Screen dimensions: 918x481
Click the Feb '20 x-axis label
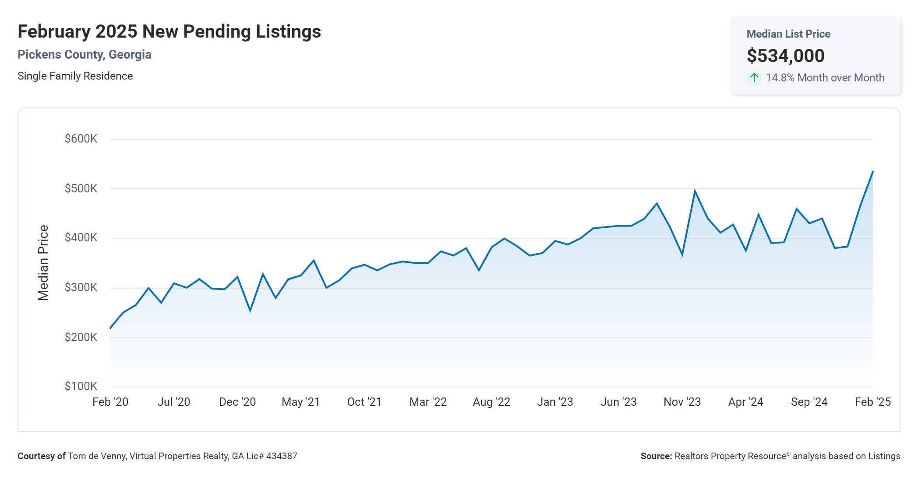point(110,402)
